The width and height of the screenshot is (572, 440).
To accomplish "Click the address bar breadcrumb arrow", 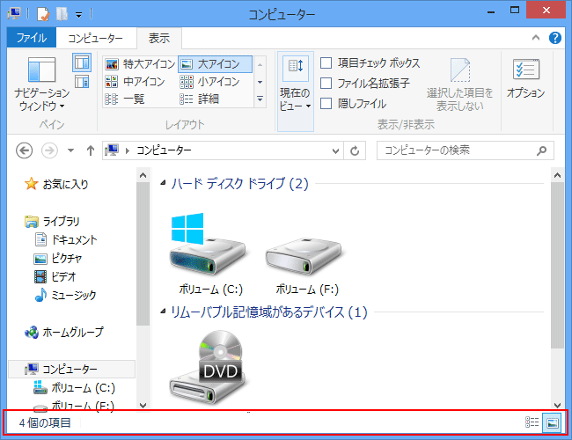I will [x=128, y=150].
